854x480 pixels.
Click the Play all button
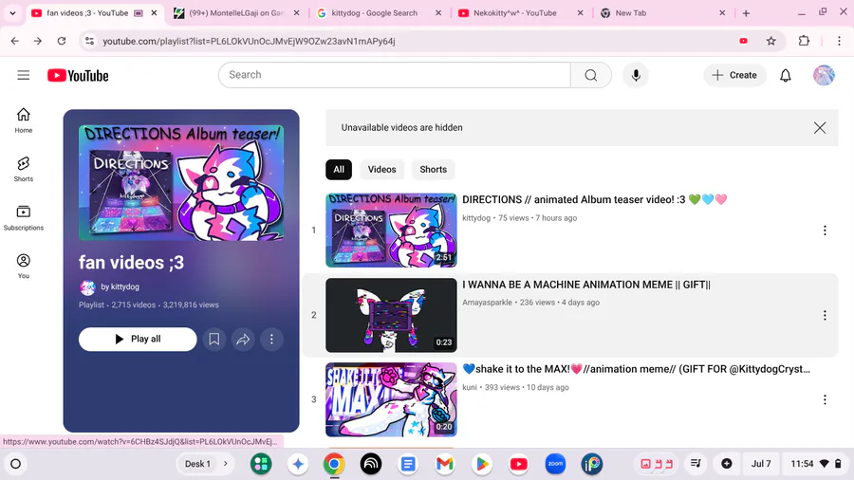pyautogui.click(x=138, y=339)
